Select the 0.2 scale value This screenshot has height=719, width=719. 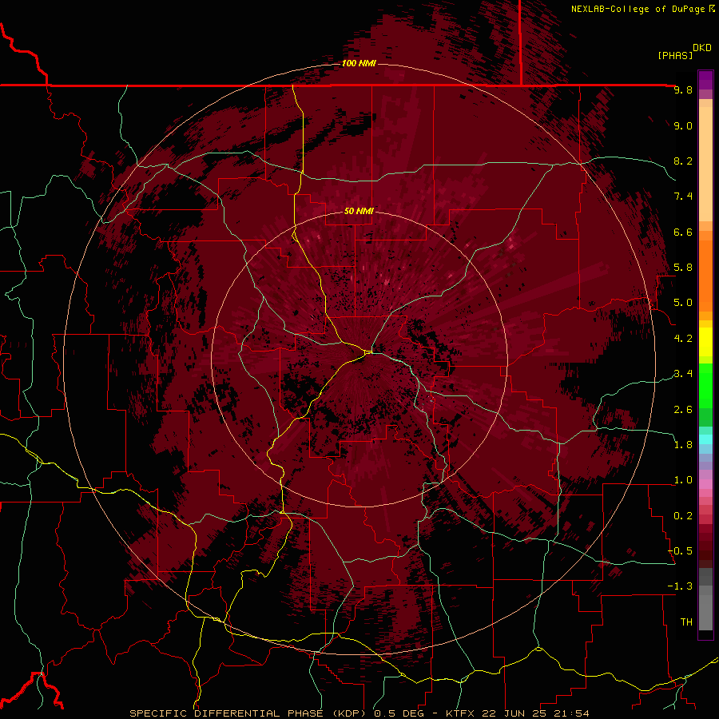[x=683, y=516]
